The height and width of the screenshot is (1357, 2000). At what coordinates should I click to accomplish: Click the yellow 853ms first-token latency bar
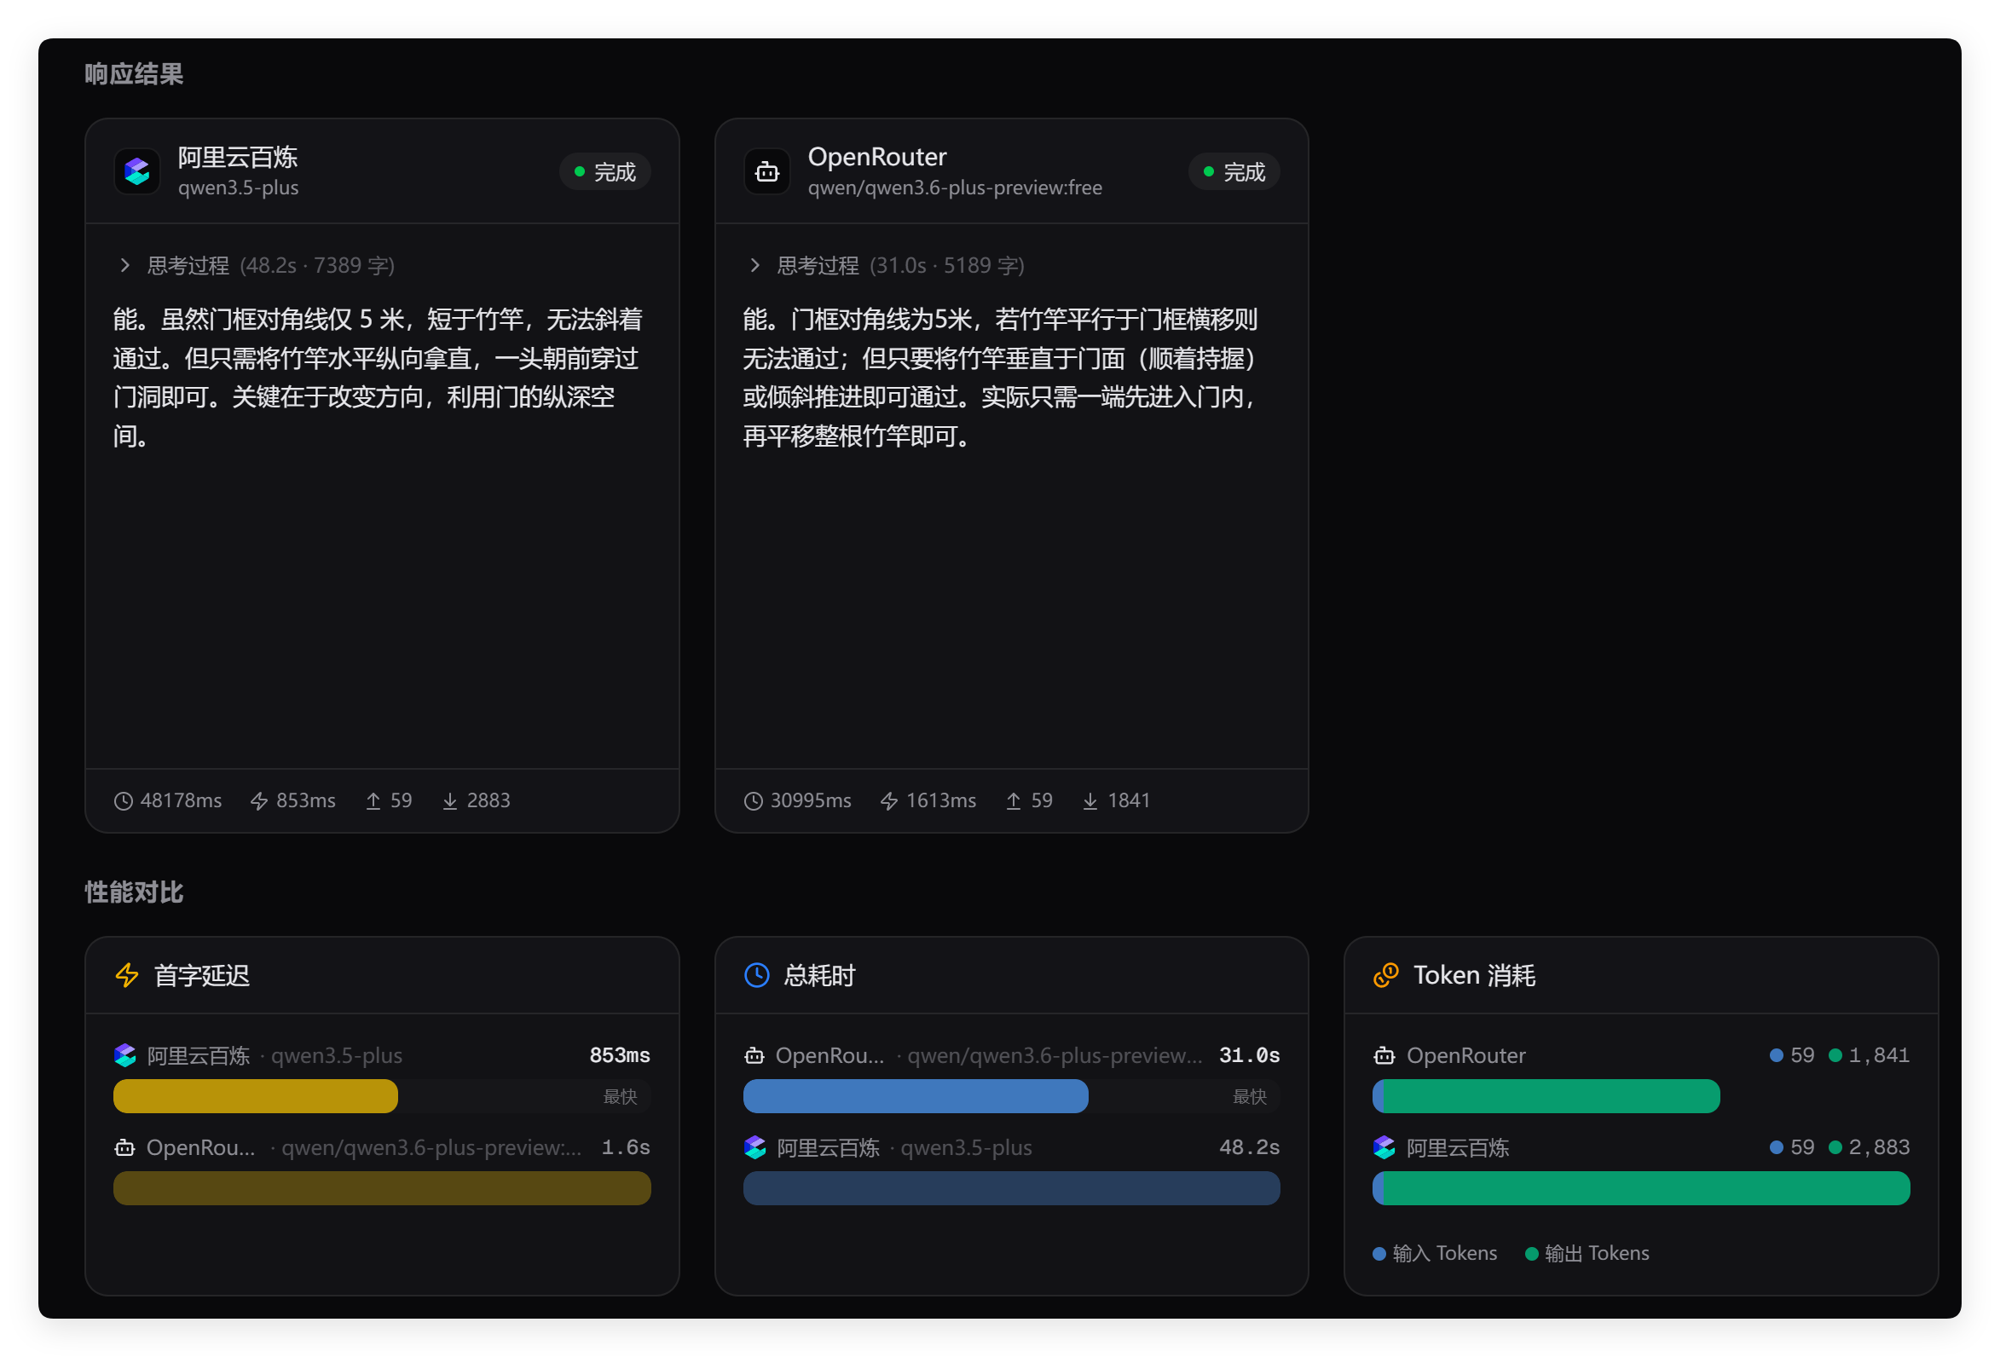pyautogui.click(x=256, y=1096)
